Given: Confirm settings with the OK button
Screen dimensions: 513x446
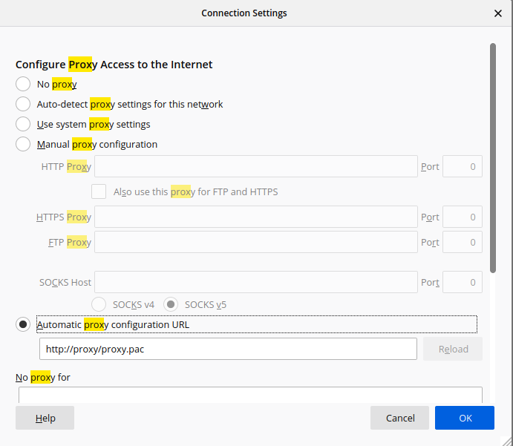Looking at the screenshot, I should (x=465, y=418).
